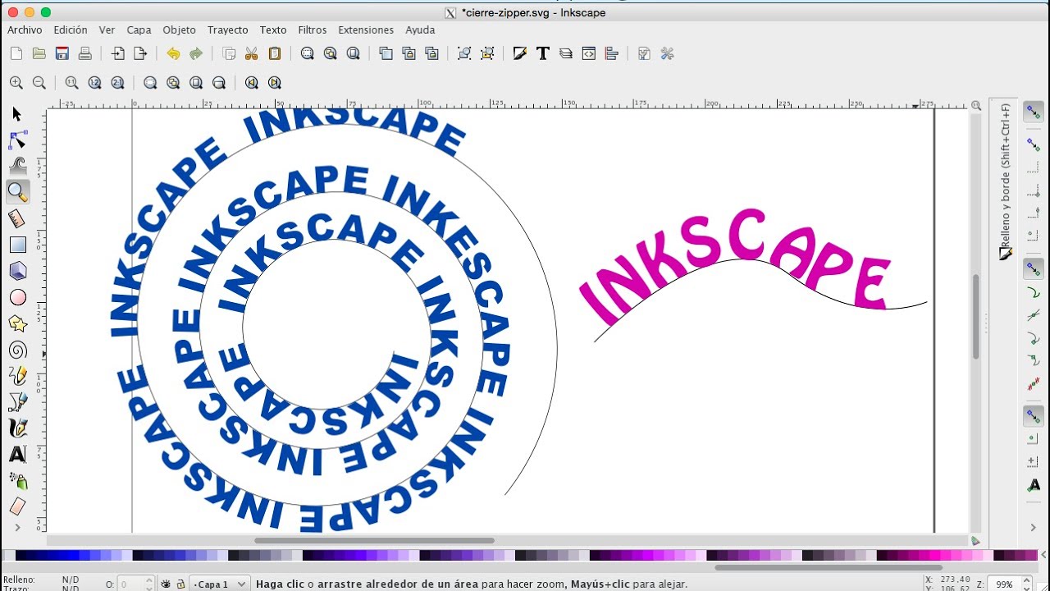Click the vertical canvas scrollbar
This screenshot has height=591, width=1050.
(975, 317)
